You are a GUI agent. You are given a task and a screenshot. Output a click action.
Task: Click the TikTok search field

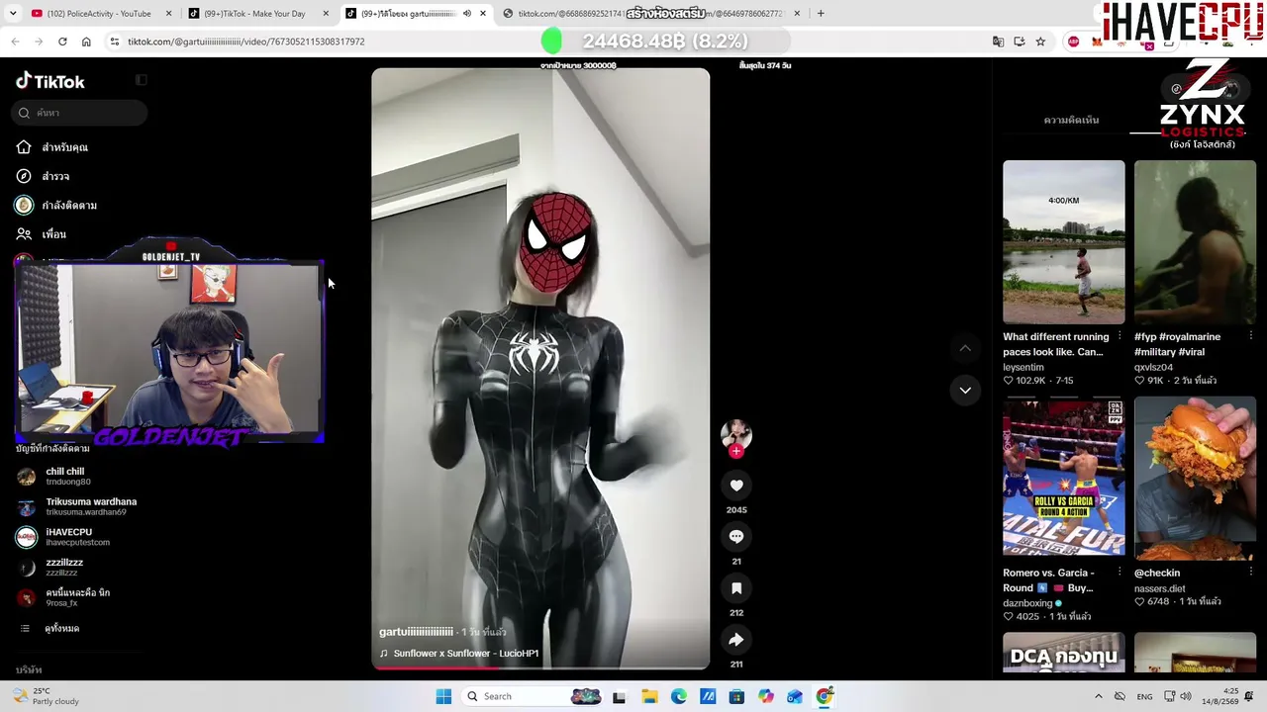point(81,113)
